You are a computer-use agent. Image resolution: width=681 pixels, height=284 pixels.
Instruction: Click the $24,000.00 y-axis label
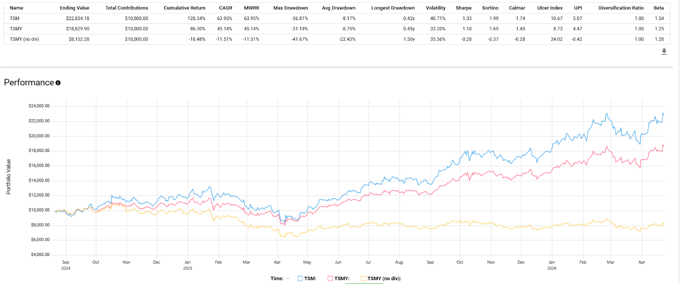pyautogui.click(x=39, y=106)
